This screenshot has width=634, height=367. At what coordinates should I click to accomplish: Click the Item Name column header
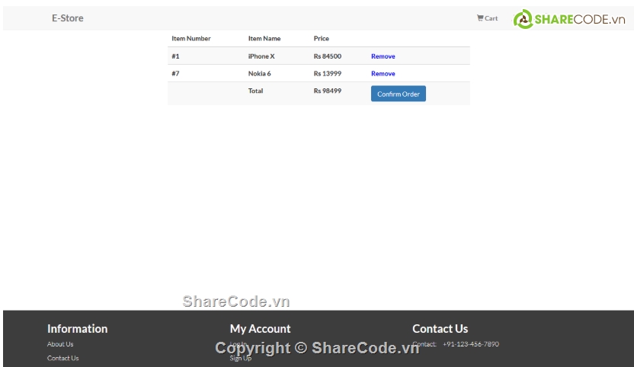point(264,38)
